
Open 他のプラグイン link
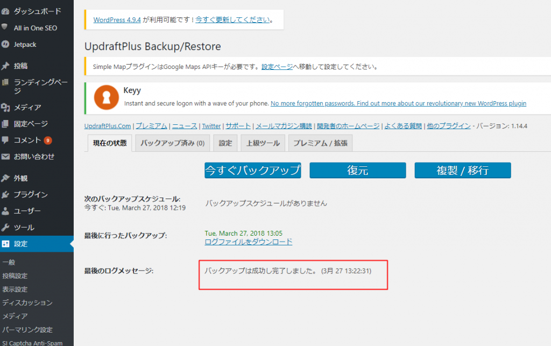[449, 126]
